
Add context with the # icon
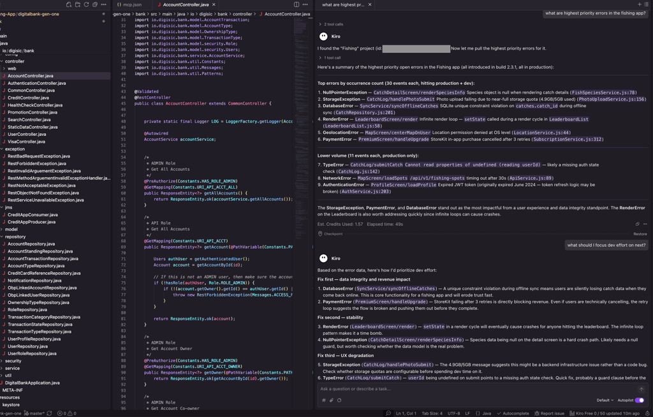click(323, 400)
